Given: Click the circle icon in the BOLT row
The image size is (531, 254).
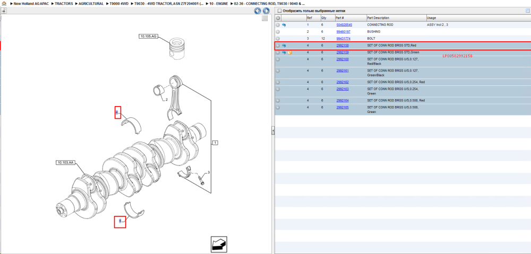Looking at the screenshot, I should pyautogui.click(x=278, y=39).
